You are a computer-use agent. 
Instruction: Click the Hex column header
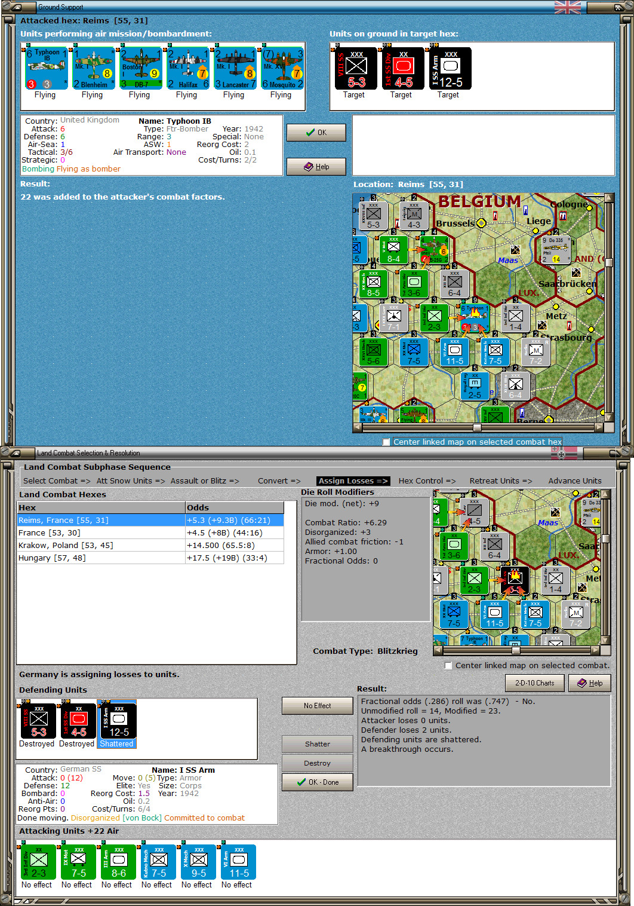(101, 507)
